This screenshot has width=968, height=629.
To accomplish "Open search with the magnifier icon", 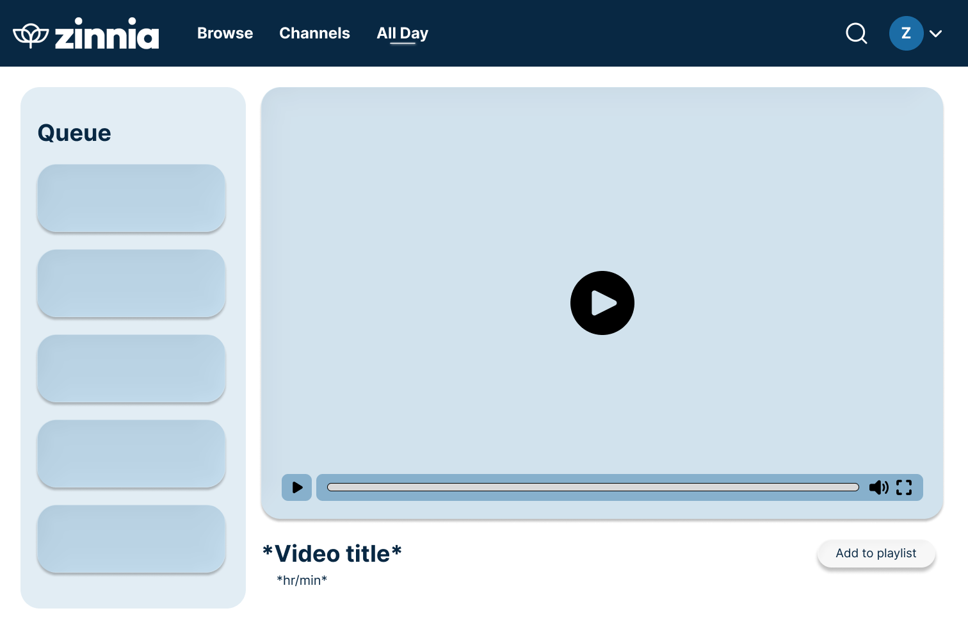I will click(x=856, y=33).
